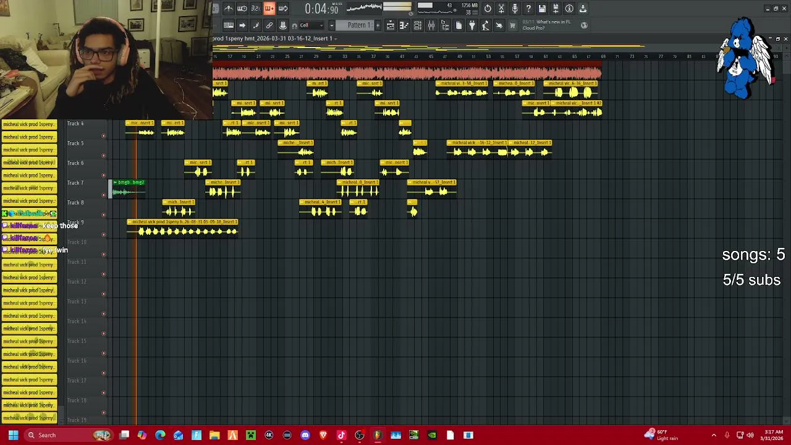Click the microphone recording icon in top toolbar
This screenshot has width=791, height=445.
tap(515, 8)
